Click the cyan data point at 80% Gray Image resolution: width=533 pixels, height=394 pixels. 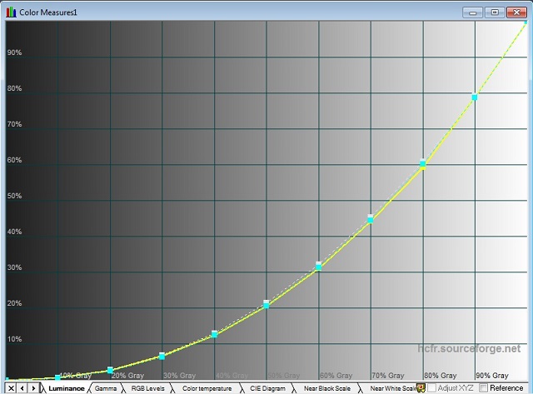coord(422,164)
